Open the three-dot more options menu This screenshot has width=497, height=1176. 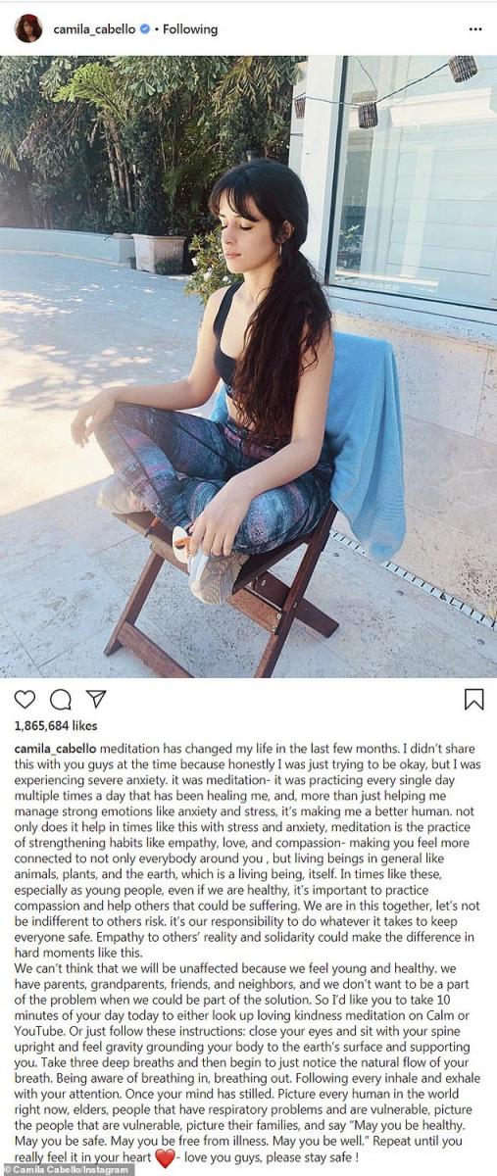click(475, 29)
